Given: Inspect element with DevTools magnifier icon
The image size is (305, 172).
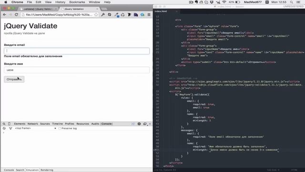Looking at the screenshot, I should 4,124.
